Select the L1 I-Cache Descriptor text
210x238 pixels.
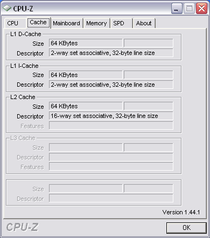coord(103,85)
